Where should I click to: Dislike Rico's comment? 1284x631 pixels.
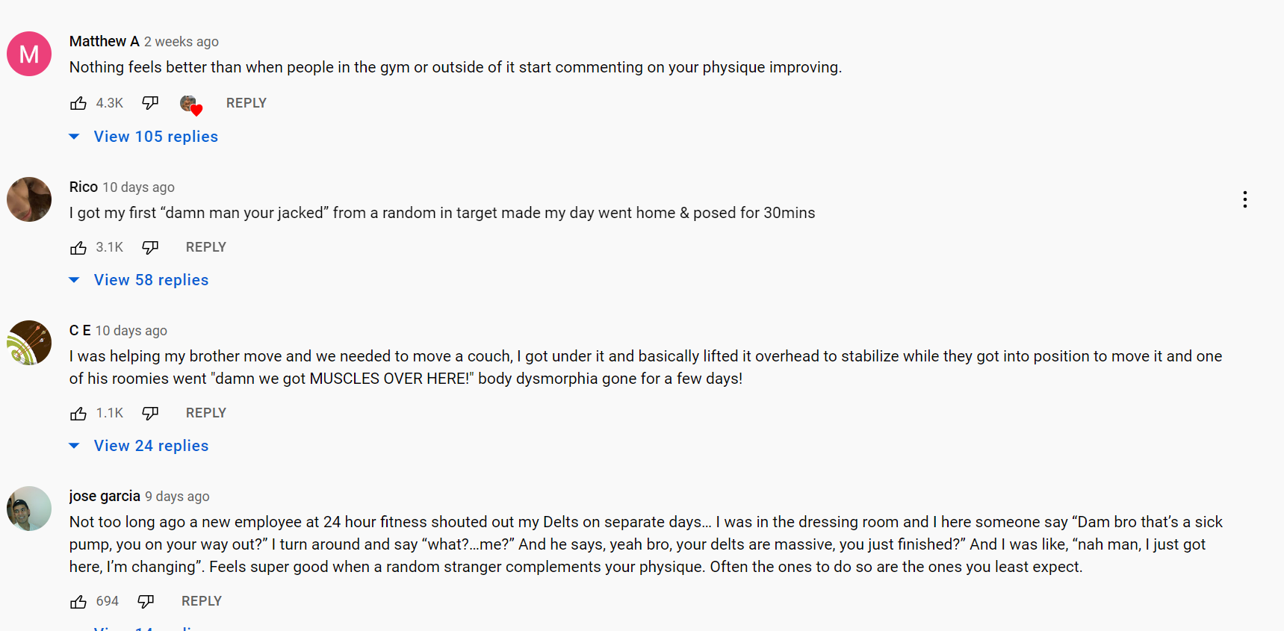coord(150,247)
